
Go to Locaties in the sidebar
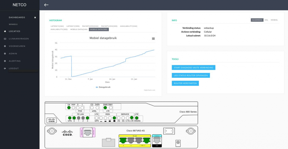[15, 31]
